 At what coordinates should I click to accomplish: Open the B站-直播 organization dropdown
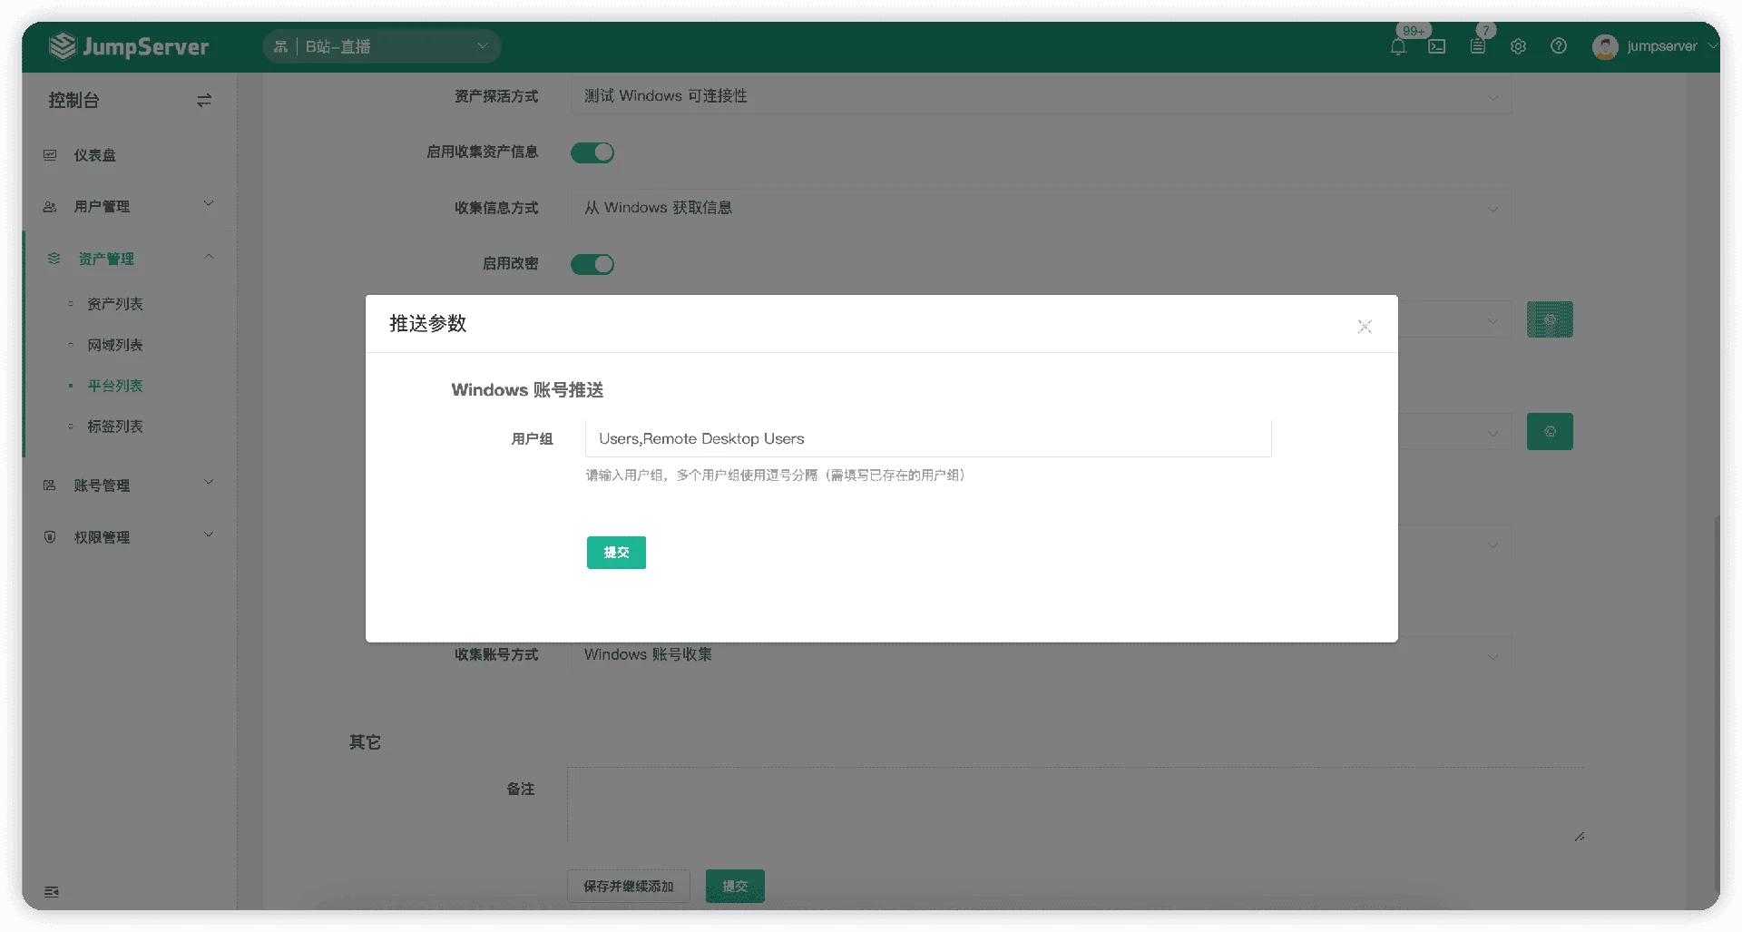click(x=382, y=46)
